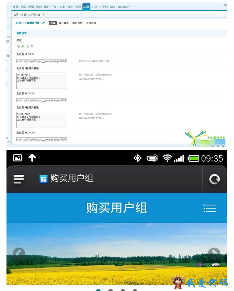Tap the upload arrow icon in status bar
234x291 pixels.
click(32, 158)
